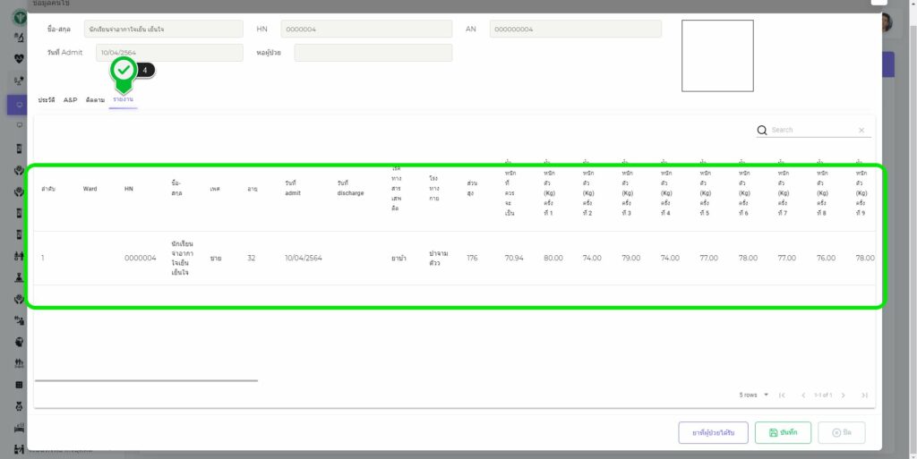Click the heartbeat icon in left sidebar
This screenshot has height=459, width=917.
(x=20, y=59)
